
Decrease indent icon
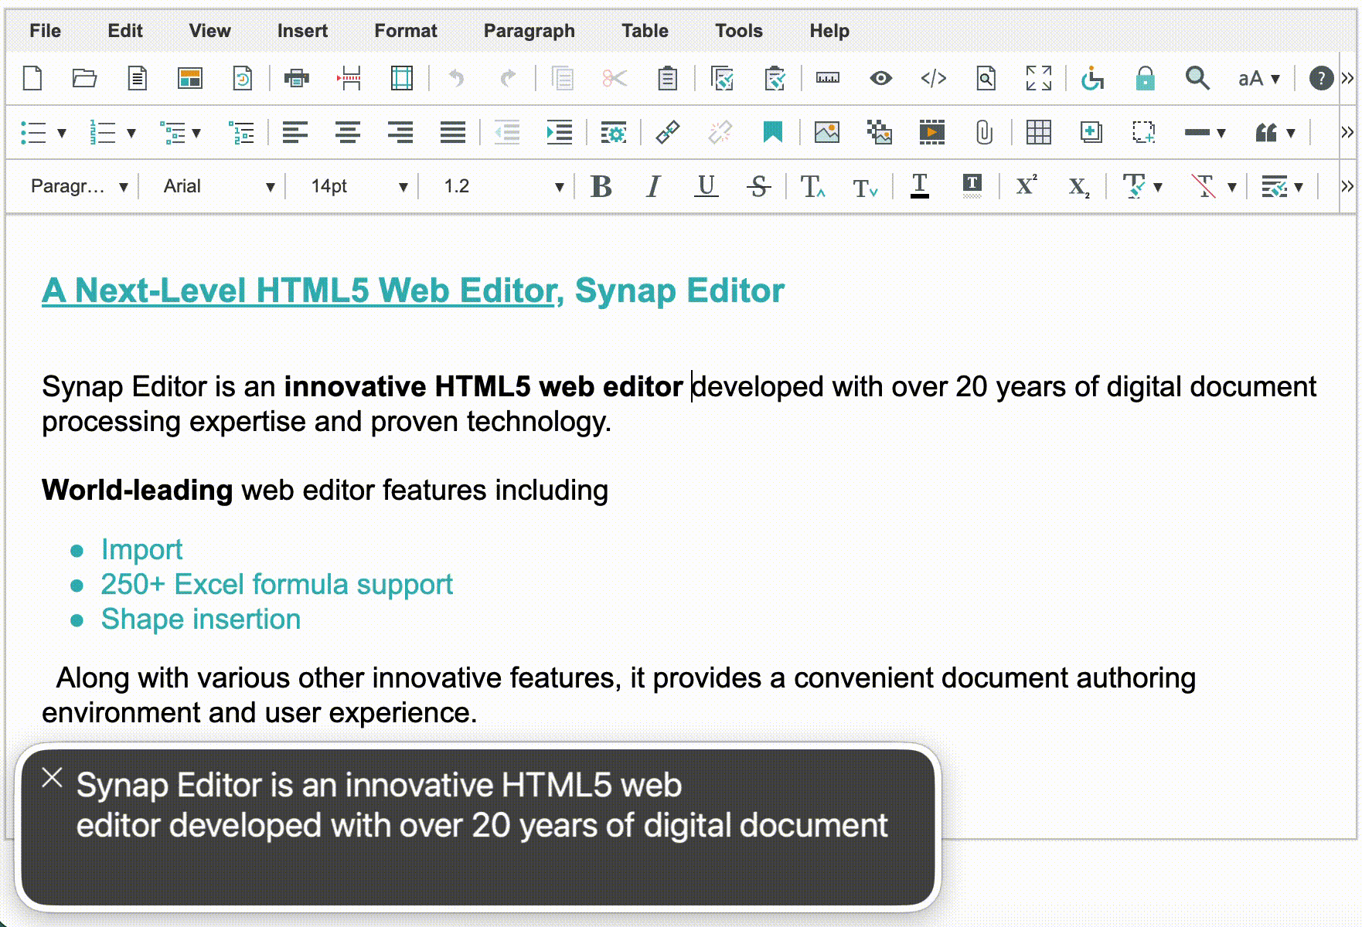tap(507, 132)
